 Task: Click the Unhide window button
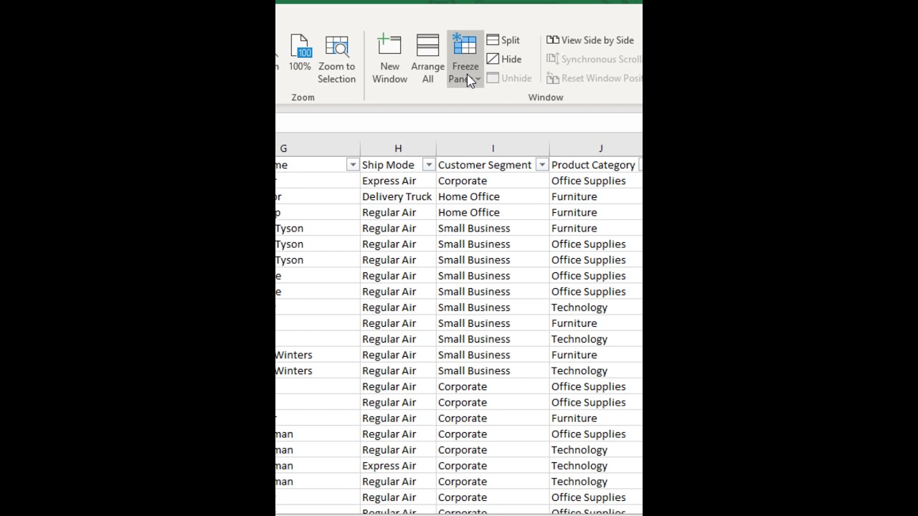click(x=509, y=78)
